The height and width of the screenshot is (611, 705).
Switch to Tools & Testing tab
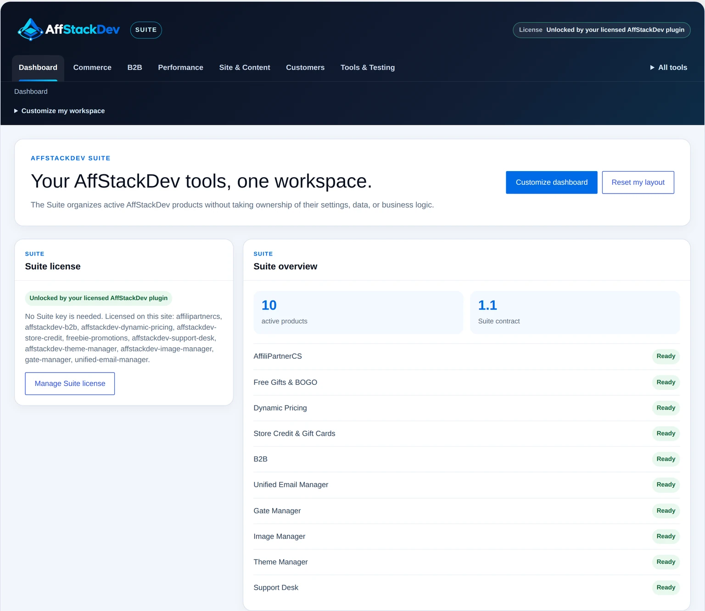368,67
